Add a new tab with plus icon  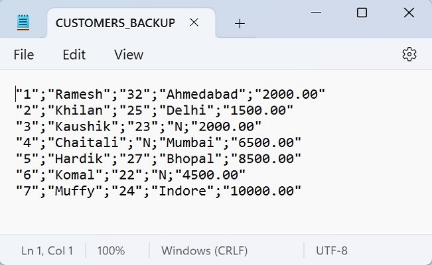point(240,23)
